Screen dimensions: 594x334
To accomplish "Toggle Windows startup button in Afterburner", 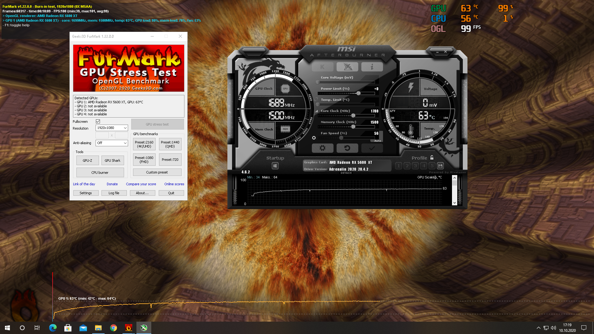I will 275,166.
